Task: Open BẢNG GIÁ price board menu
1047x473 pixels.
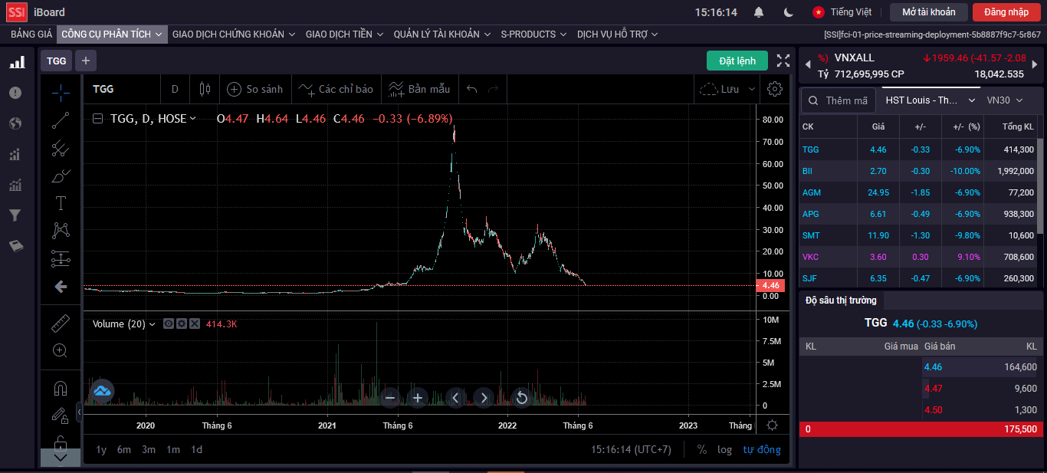Action: (31, 34)
